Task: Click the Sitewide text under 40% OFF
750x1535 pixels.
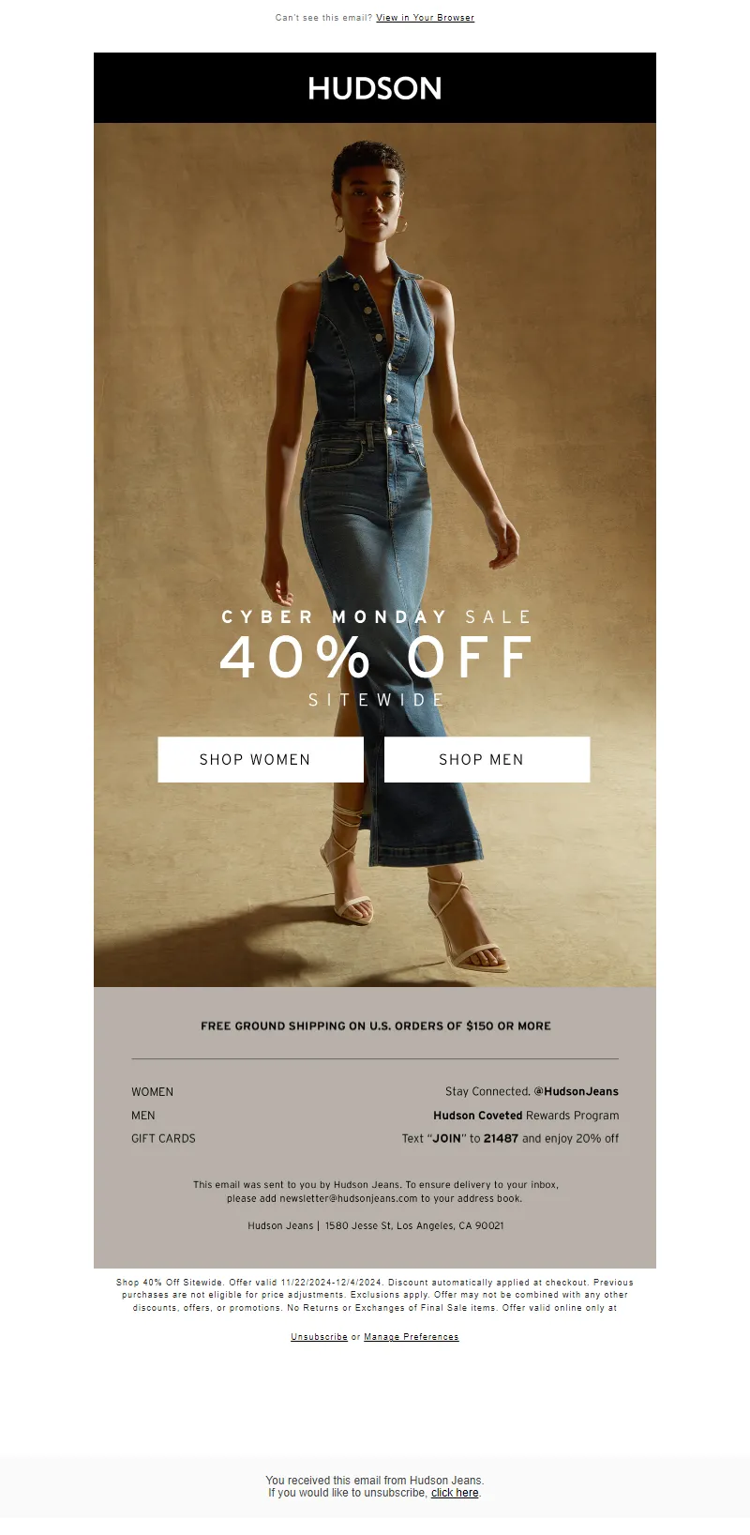Action: point(376,700)
